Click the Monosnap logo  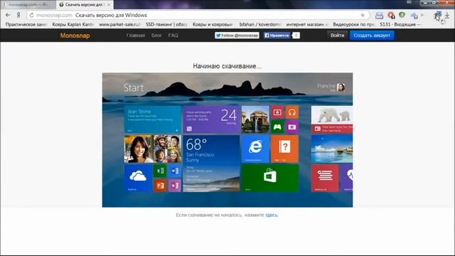click(x=75, y=36)
